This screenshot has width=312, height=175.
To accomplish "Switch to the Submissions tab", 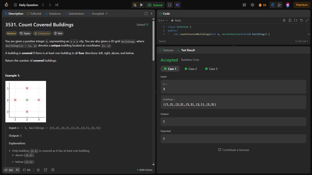I will click(x=74, y=14).
